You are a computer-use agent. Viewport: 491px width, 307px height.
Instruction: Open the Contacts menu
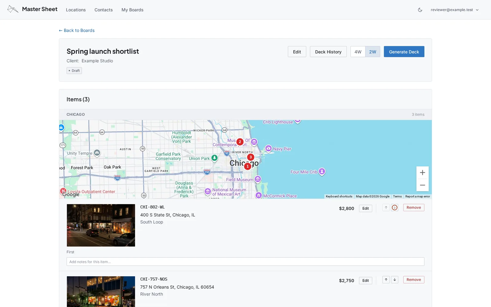[103, 10]
